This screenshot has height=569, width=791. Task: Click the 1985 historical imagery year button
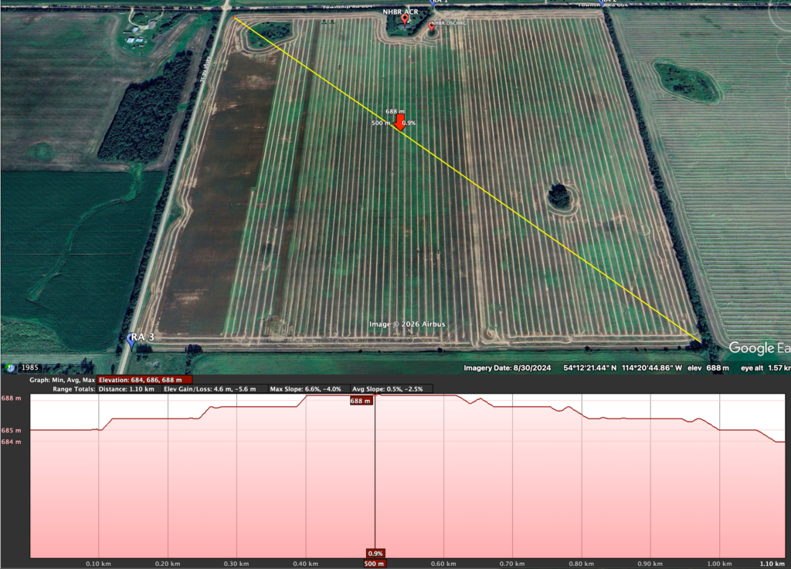pyautogui.click(x=31, y=368)
